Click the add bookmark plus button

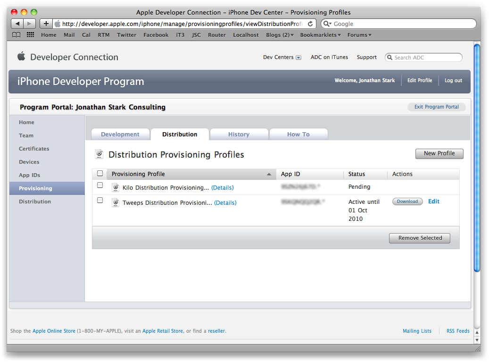click(x=46, y=24)
